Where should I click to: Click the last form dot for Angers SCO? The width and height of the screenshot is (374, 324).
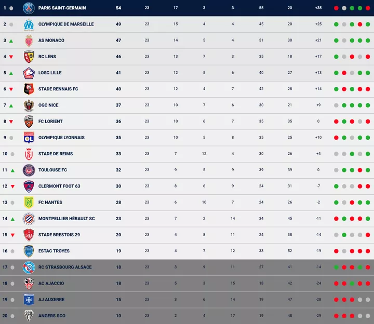click(368, 316)
